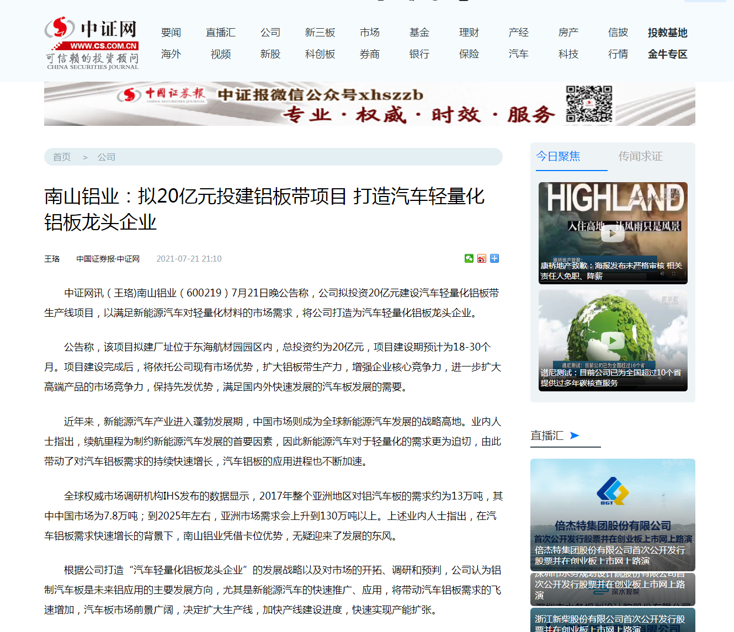Click 首页 in breadcrumb
The height and width of the screenshot is (632, 734).
62,157
